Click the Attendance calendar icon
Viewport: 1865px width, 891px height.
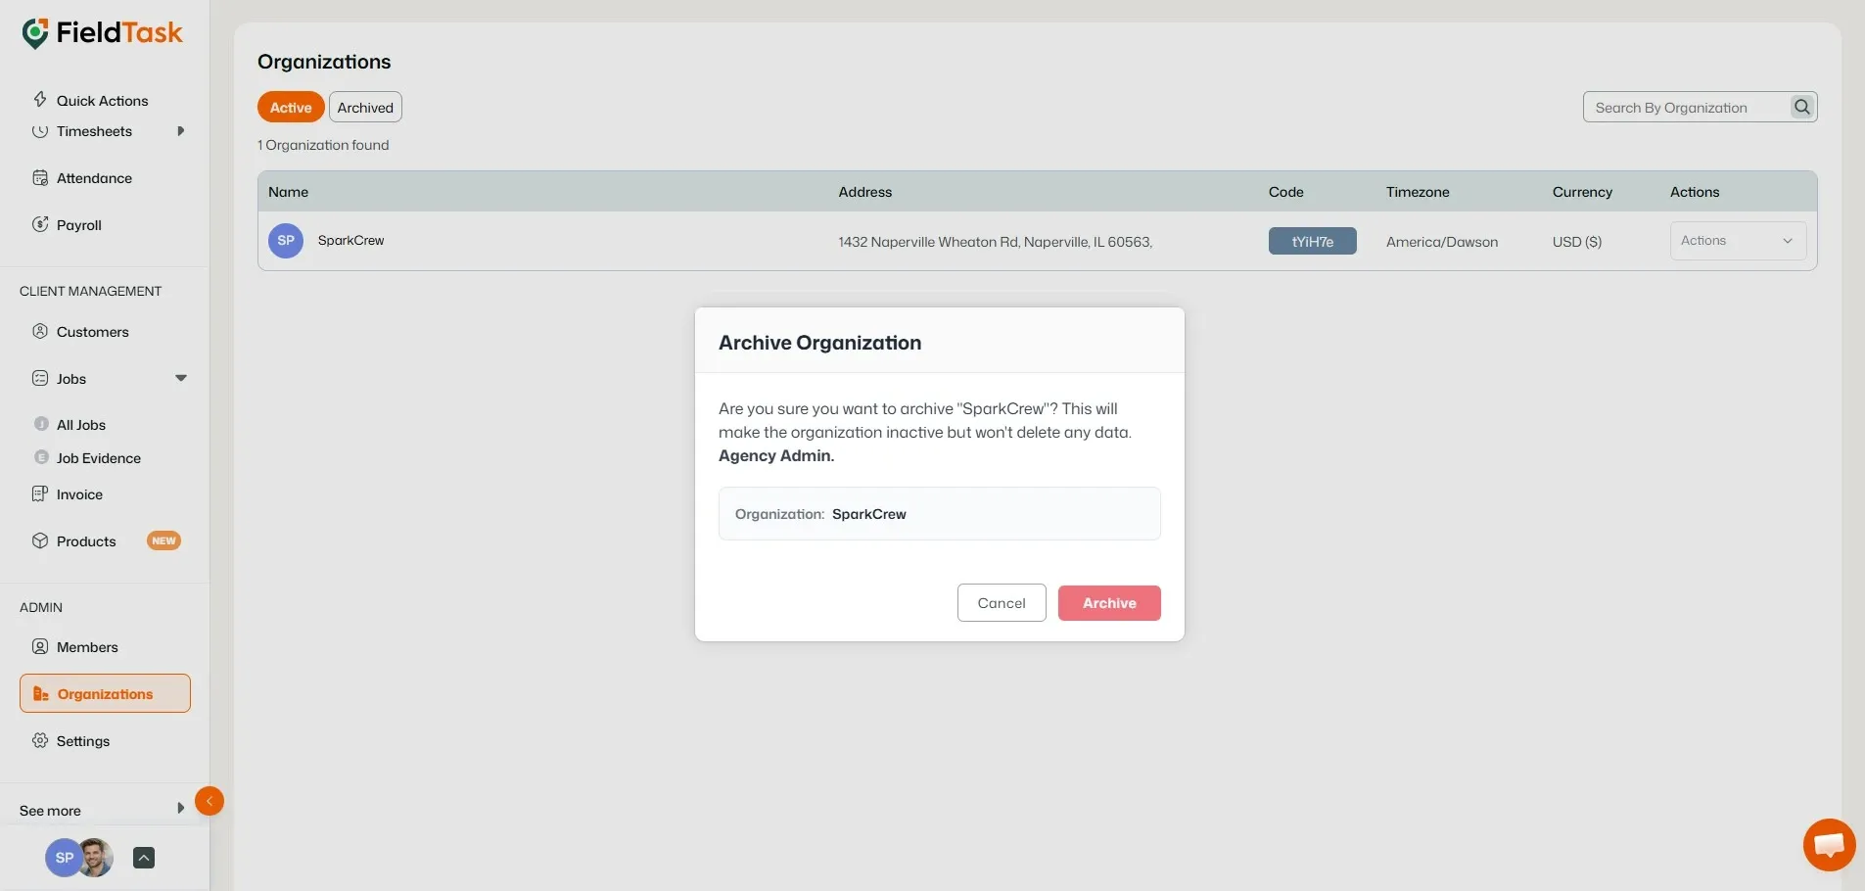tap(40, 178)
